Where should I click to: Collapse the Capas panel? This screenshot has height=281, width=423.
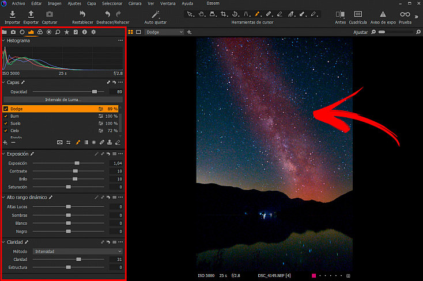[x=3, y=82]
